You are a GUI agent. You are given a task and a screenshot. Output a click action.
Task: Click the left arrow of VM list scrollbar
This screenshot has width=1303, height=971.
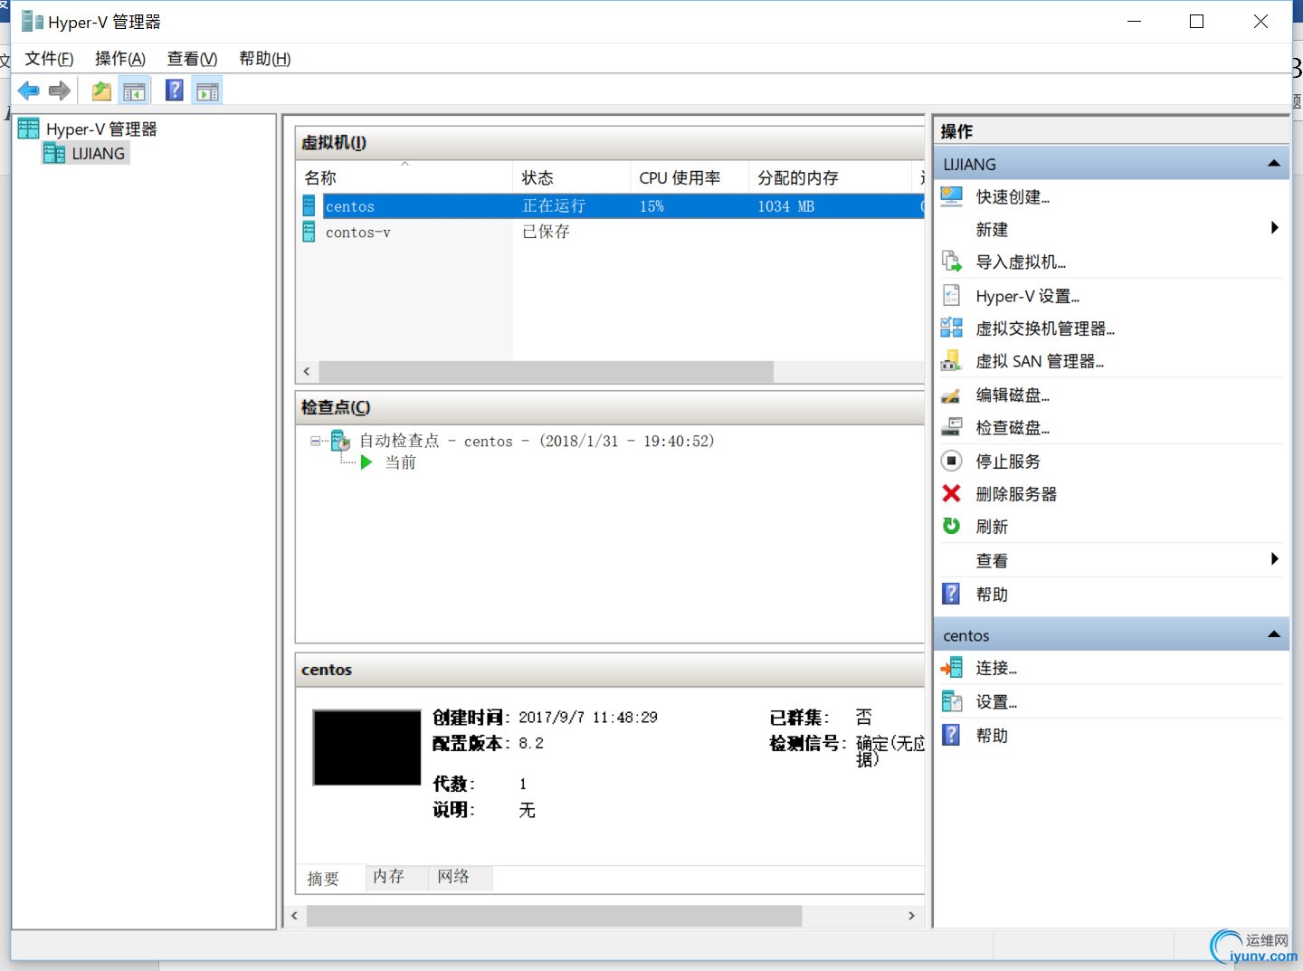307,371
